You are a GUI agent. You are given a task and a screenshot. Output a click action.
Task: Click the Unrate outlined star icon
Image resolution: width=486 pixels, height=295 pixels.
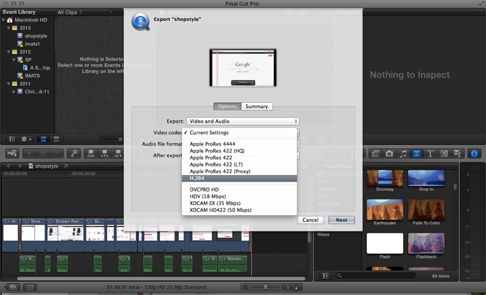click(x=43, y=153)
